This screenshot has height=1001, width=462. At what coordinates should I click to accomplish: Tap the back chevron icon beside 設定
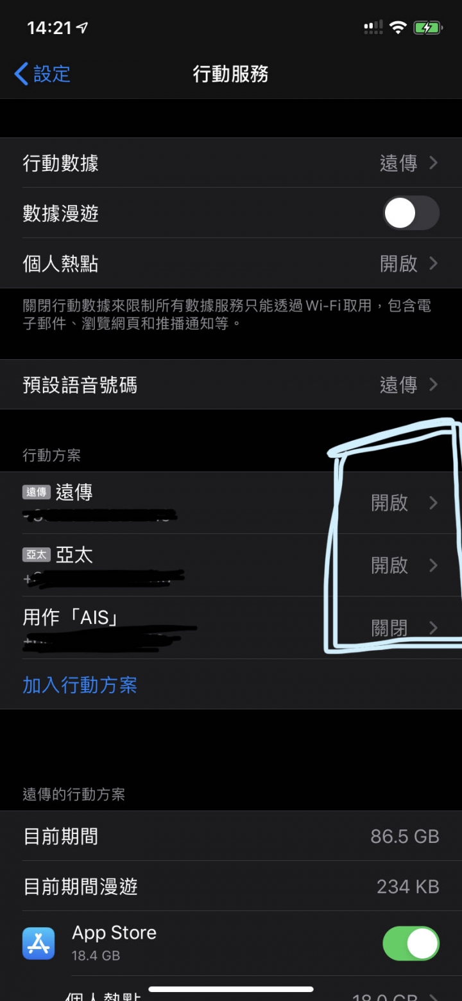[21, 74]
